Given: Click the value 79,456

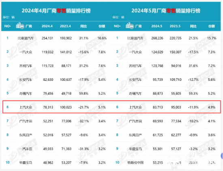Looking at the screenshot, I should click(48, 93).
